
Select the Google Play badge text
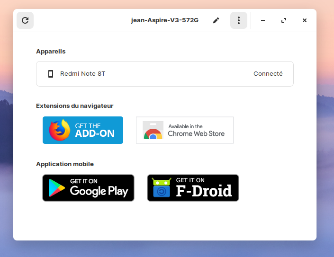pyautogui.click(x=99, y=188)
